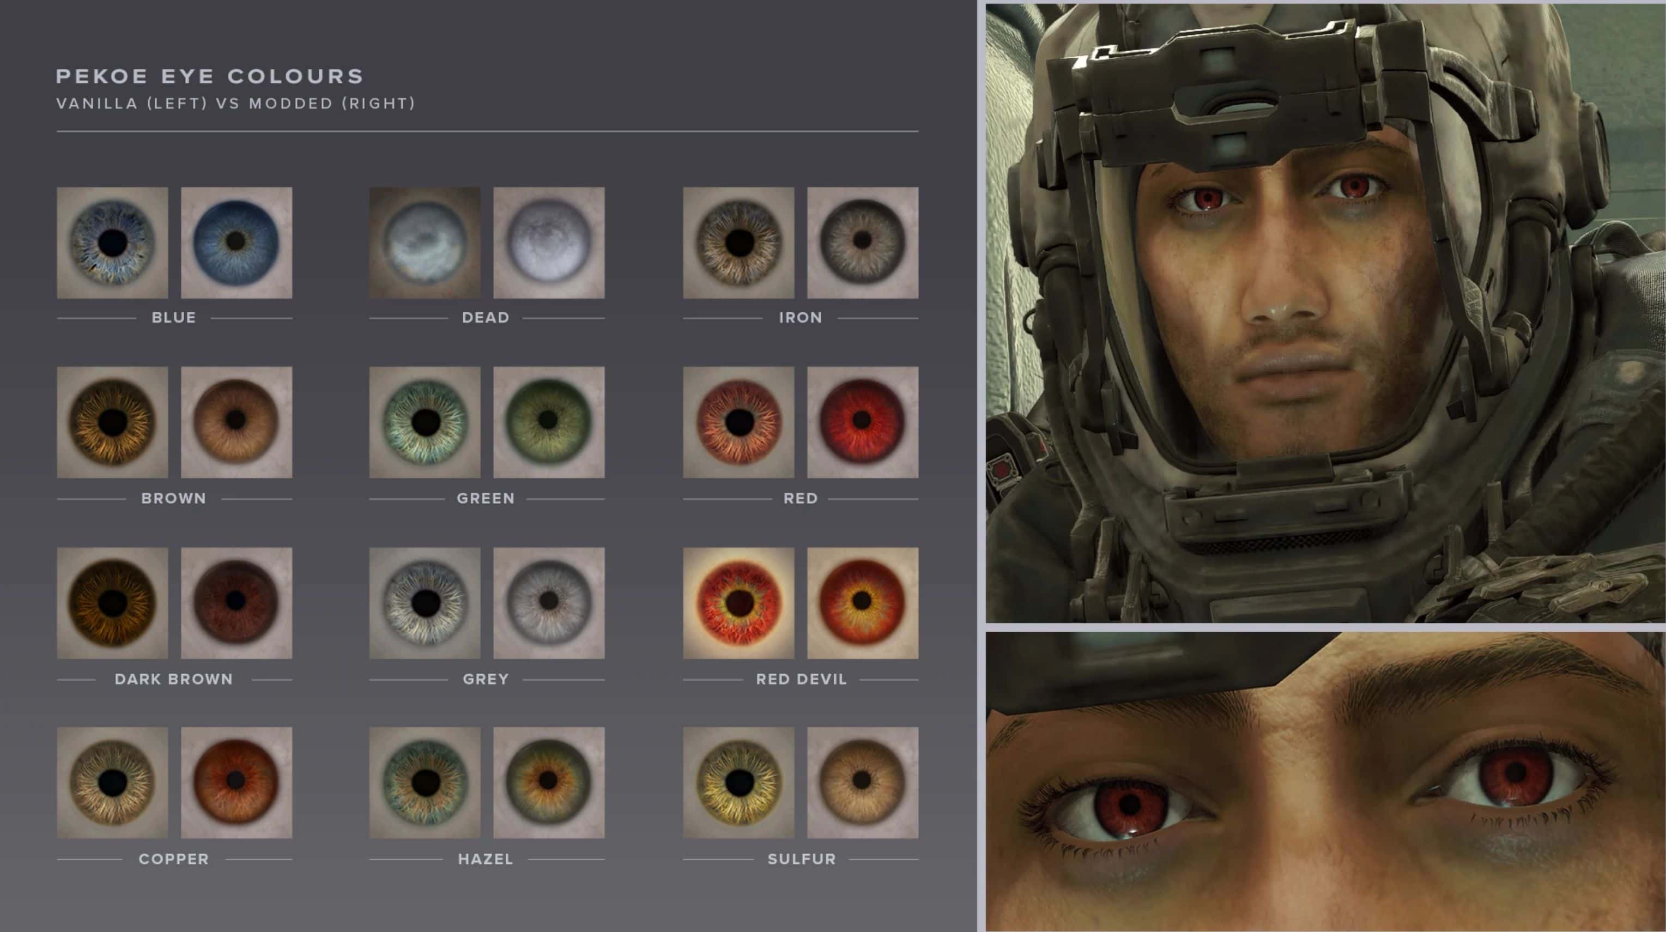
Task: Open the close-up red eyes image
Action: (1324, 782)
